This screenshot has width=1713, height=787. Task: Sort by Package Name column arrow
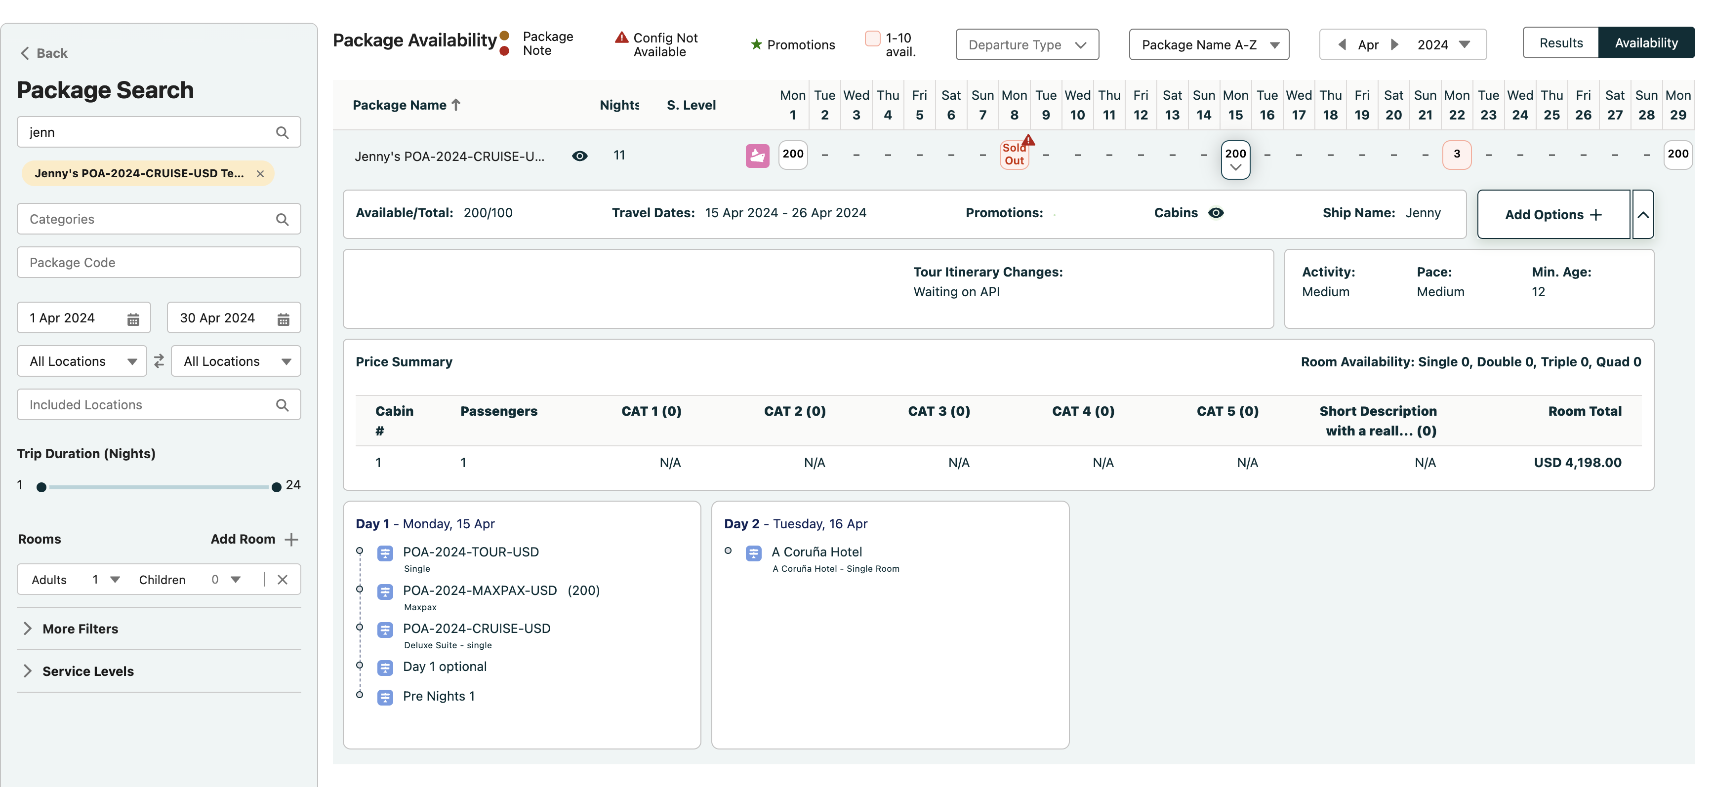click(456, 104)
